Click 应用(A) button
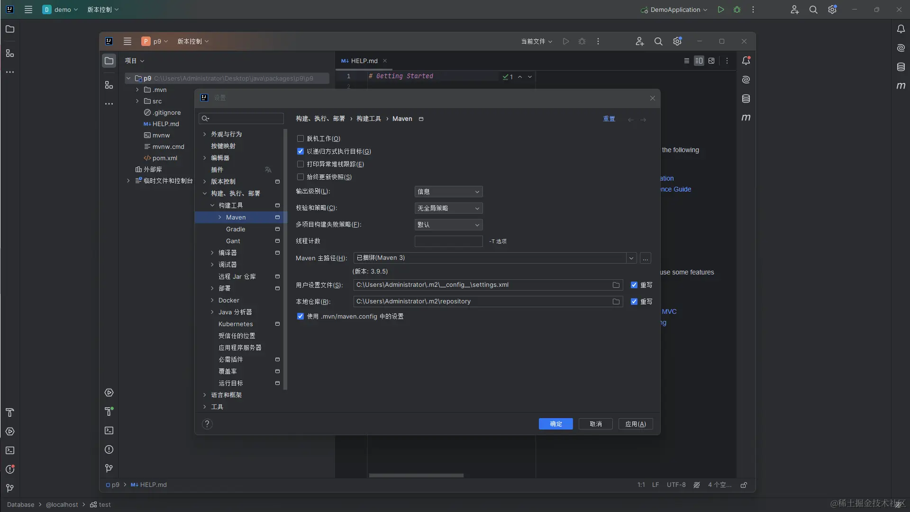This screenshot has height=512, width=910. (x=636, y=424)
